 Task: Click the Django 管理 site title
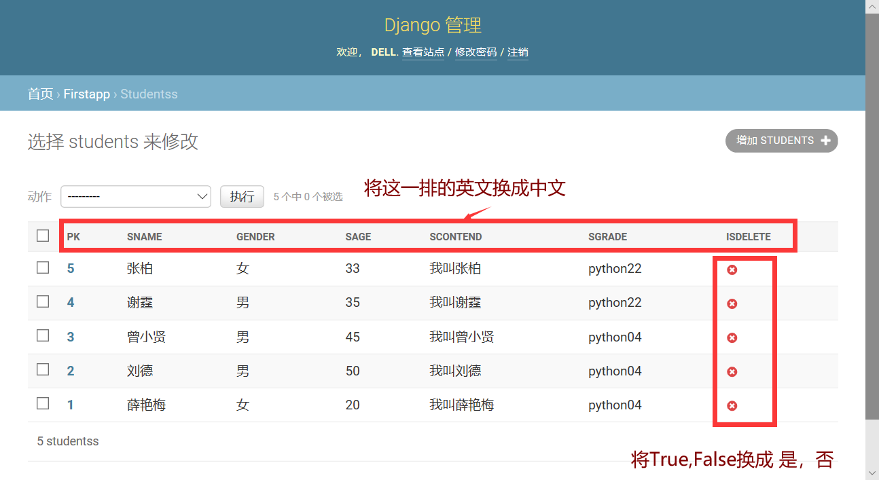(x=433, y=25)
